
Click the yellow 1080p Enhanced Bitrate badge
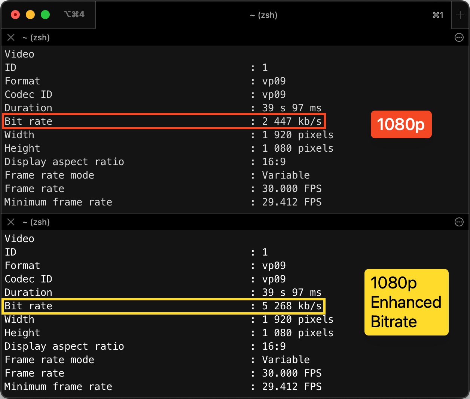point(406,302)
